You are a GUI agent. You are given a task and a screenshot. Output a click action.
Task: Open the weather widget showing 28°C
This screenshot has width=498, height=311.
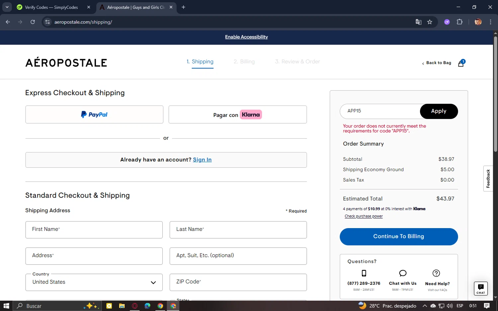point(387,306)
